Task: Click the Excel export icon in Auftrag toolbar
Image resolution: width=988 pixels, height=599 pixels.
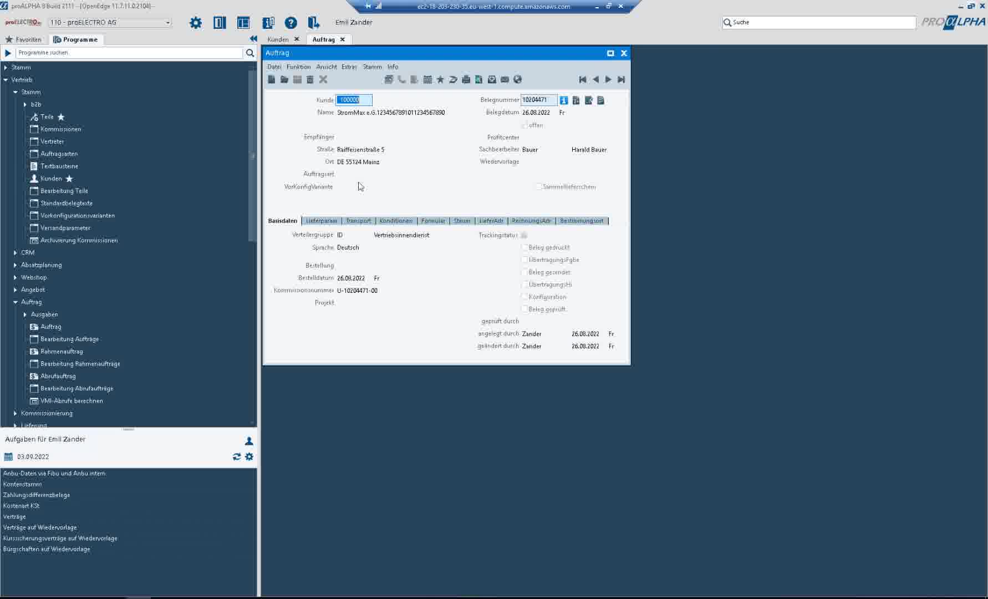Action: pyautogui.click(x=478, y=79)
